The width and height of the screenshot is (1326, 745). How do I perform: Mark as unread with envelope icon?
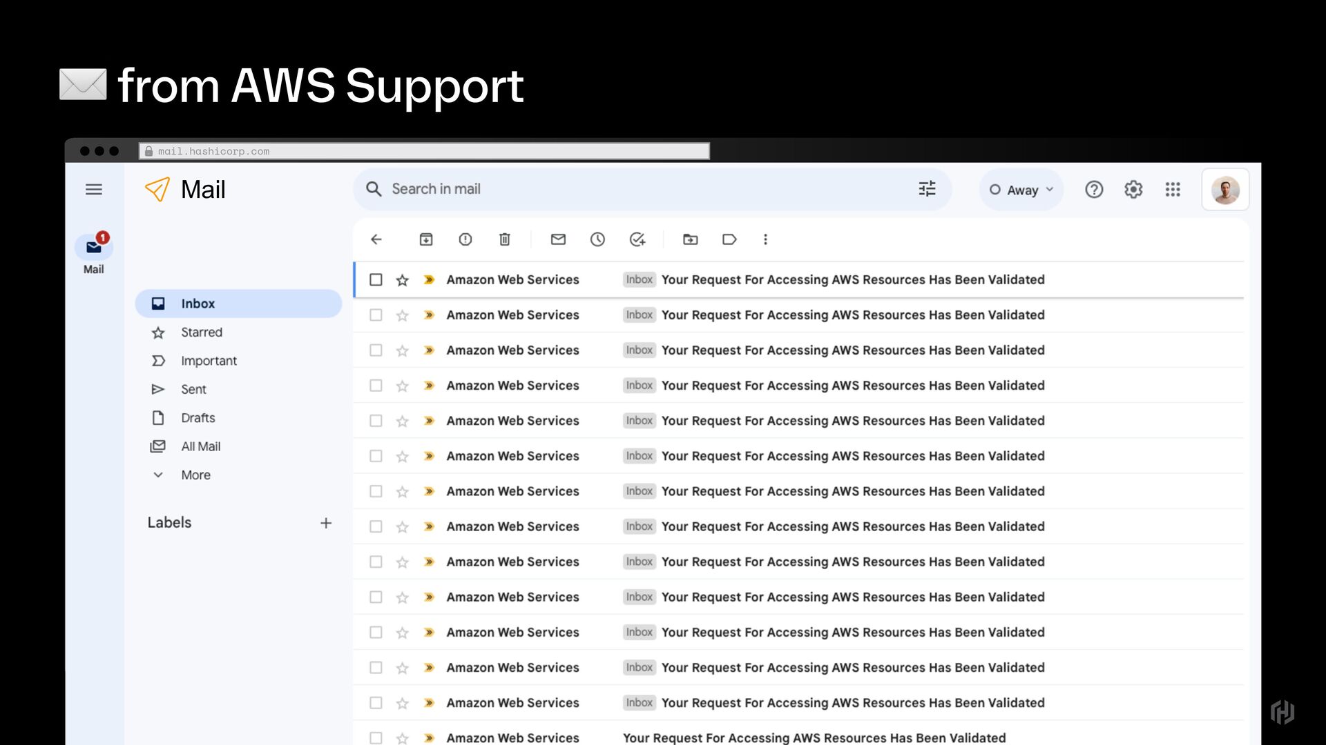tap(558, 239)
